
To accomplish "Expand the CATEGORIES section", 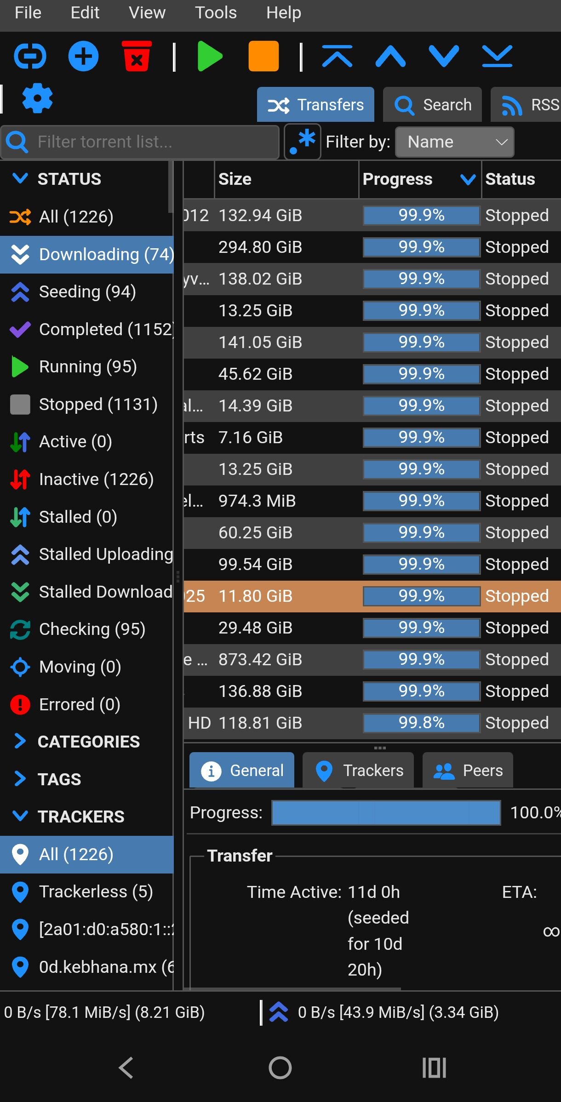I will click(20, 742).
